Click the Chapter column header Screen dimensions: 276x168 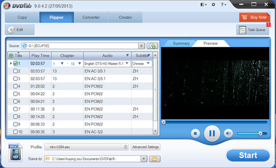point(67,56)
